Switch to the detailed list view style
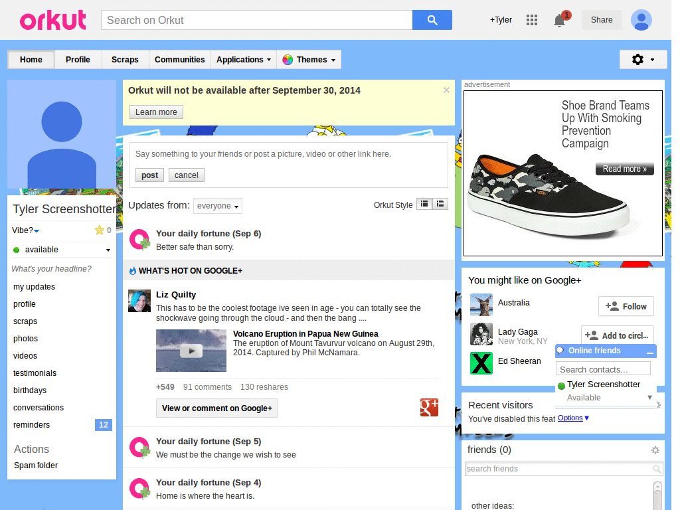Viewport: 680px width, 510px height. pos(440,204)
